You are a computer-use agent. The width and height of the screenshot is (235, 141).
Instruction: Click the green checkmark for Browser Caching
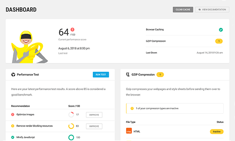[x=221, y=30]
